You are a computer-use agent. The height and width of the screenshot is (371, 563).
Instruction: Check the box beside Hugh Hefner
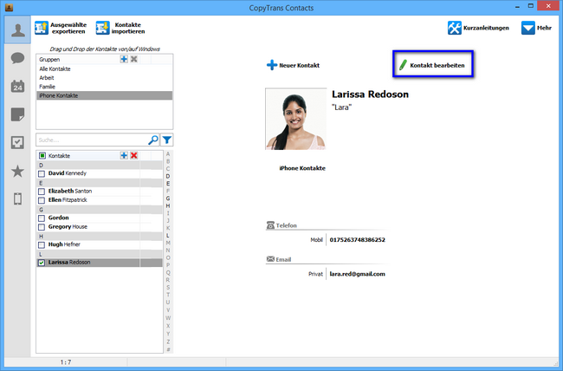42,245
